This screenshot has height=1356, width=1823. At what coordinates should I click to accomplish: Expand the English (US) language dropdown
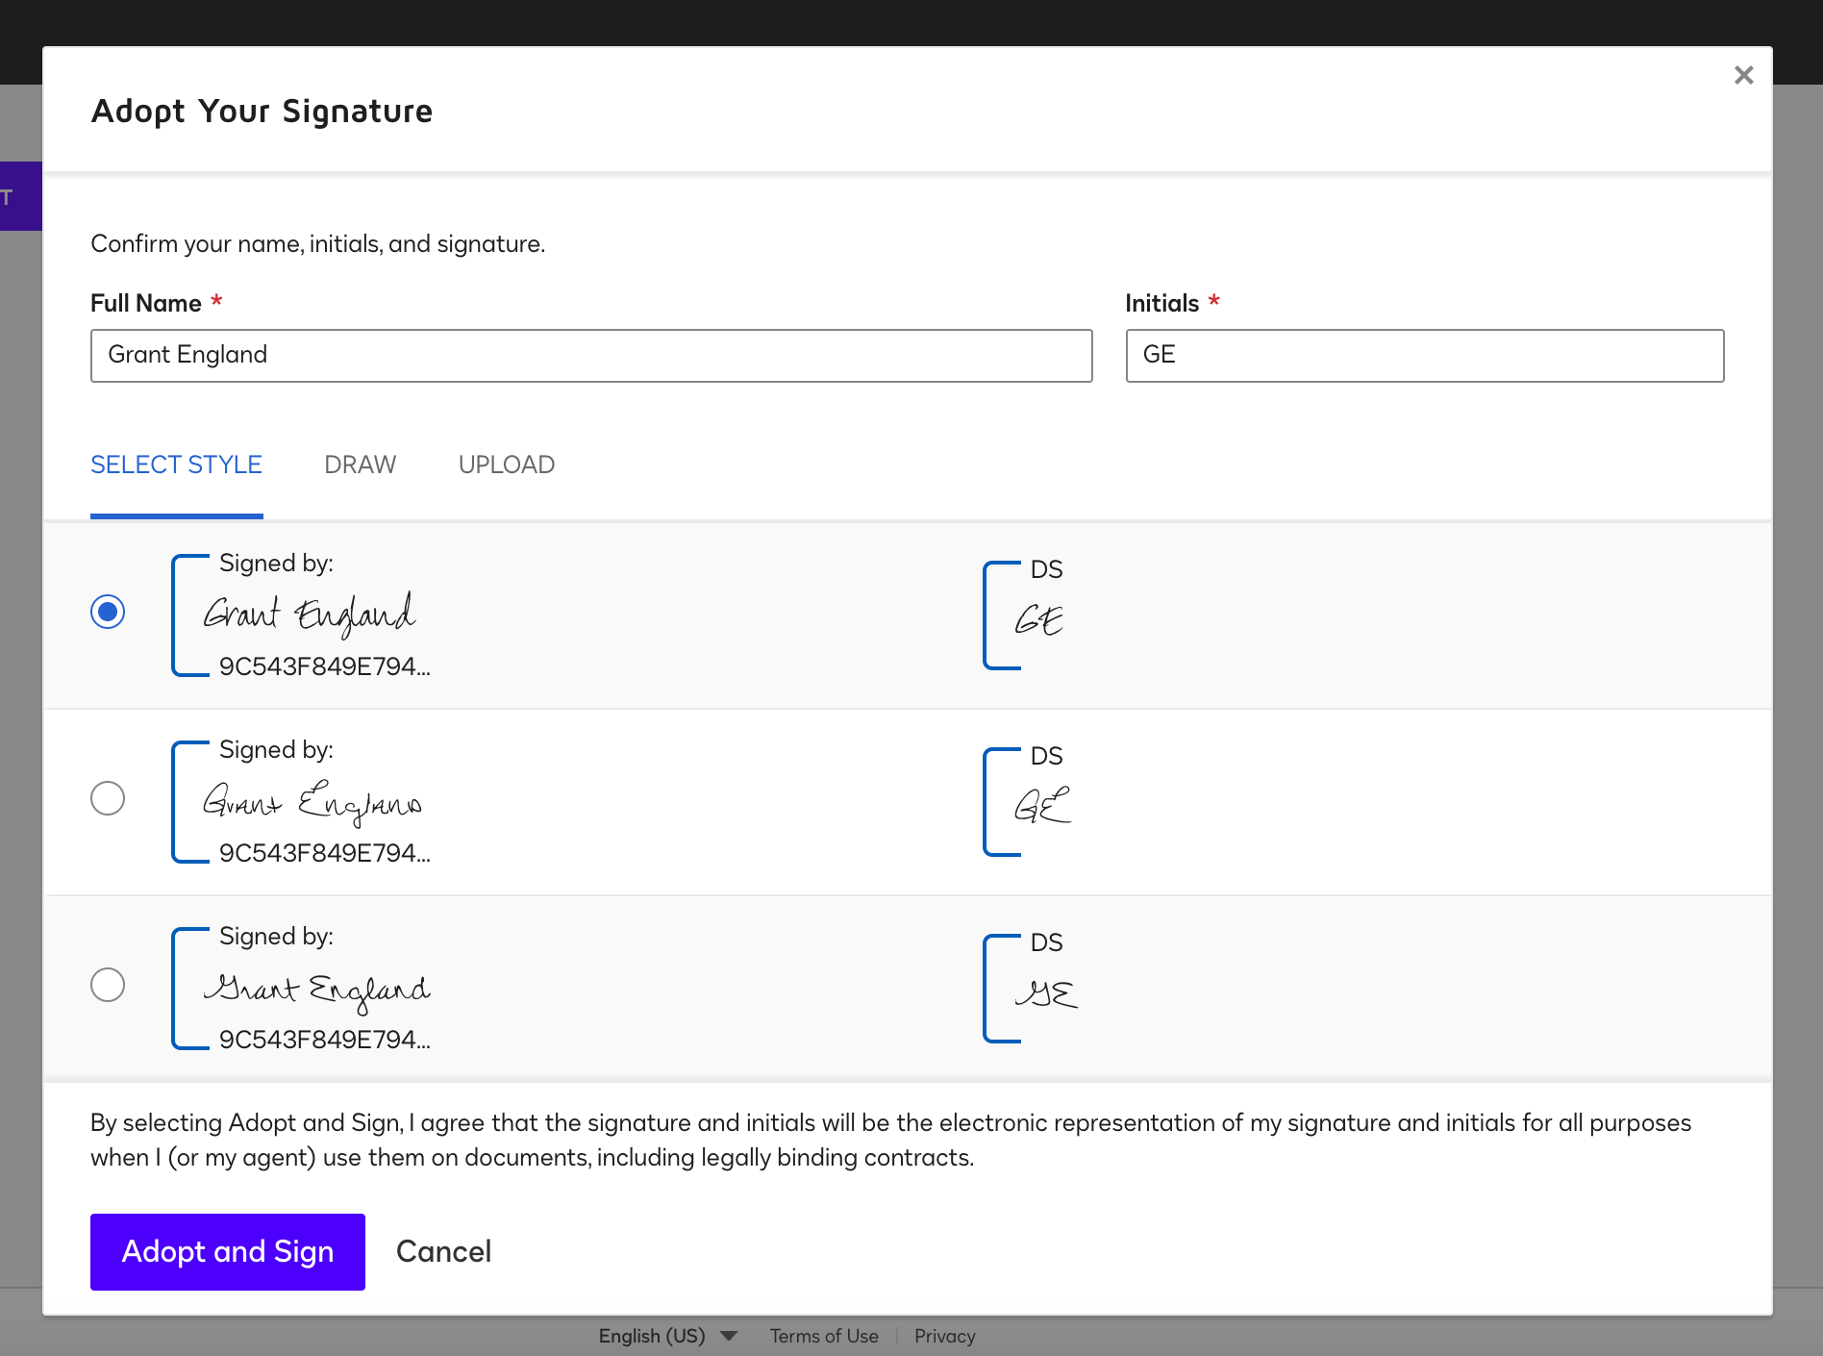click(667, 1336)
